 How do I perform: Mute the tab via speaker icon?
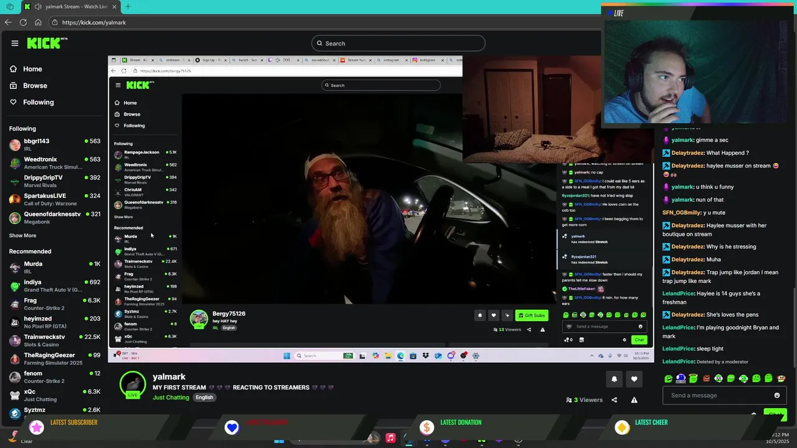38,7
